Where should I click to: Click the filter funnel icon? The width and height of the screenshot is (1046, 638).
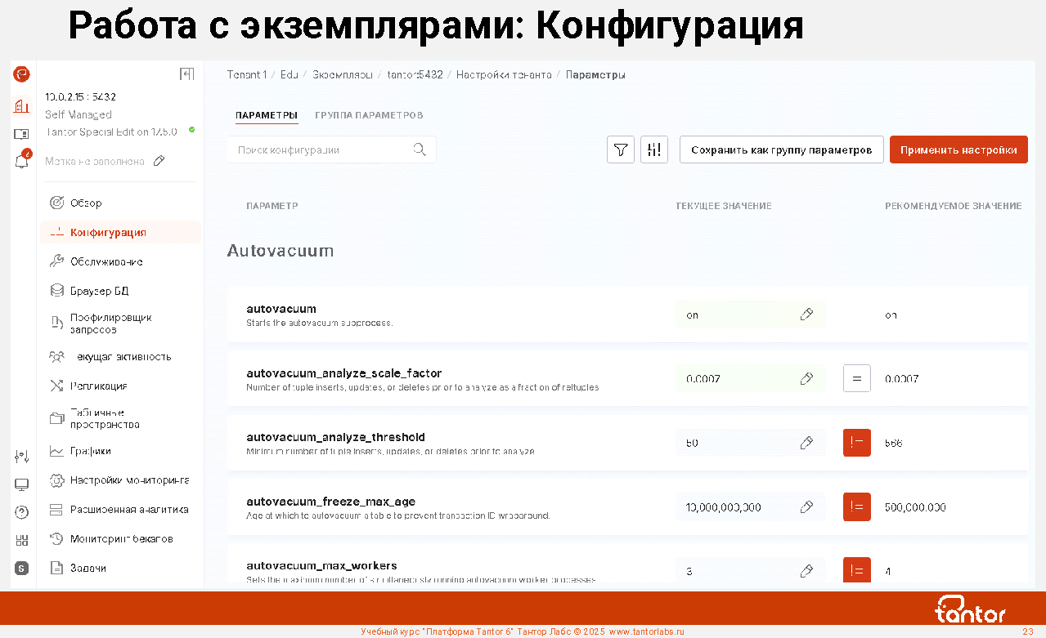tap(621, 149)
